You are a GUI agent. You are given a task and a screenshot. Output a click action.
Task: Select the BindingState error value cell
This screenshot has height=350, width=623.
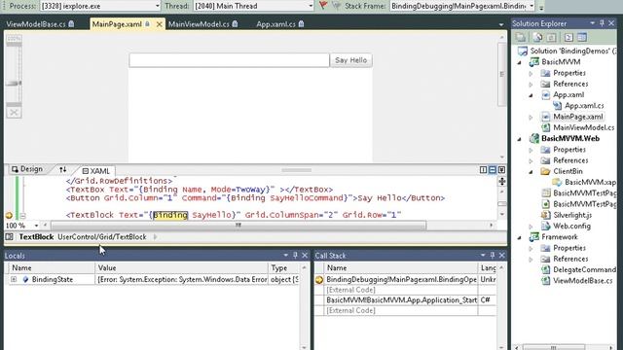click(x=182, y=279)
